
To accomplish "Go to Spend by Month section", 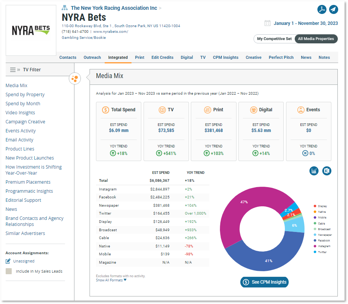I will pyautogui.click(x=23, y=104).
